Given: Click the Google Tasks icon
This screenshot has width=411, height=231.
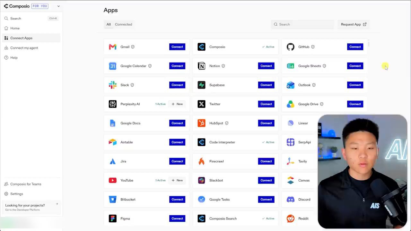Looking at the screenshot, I should click(x=201, y=200).
